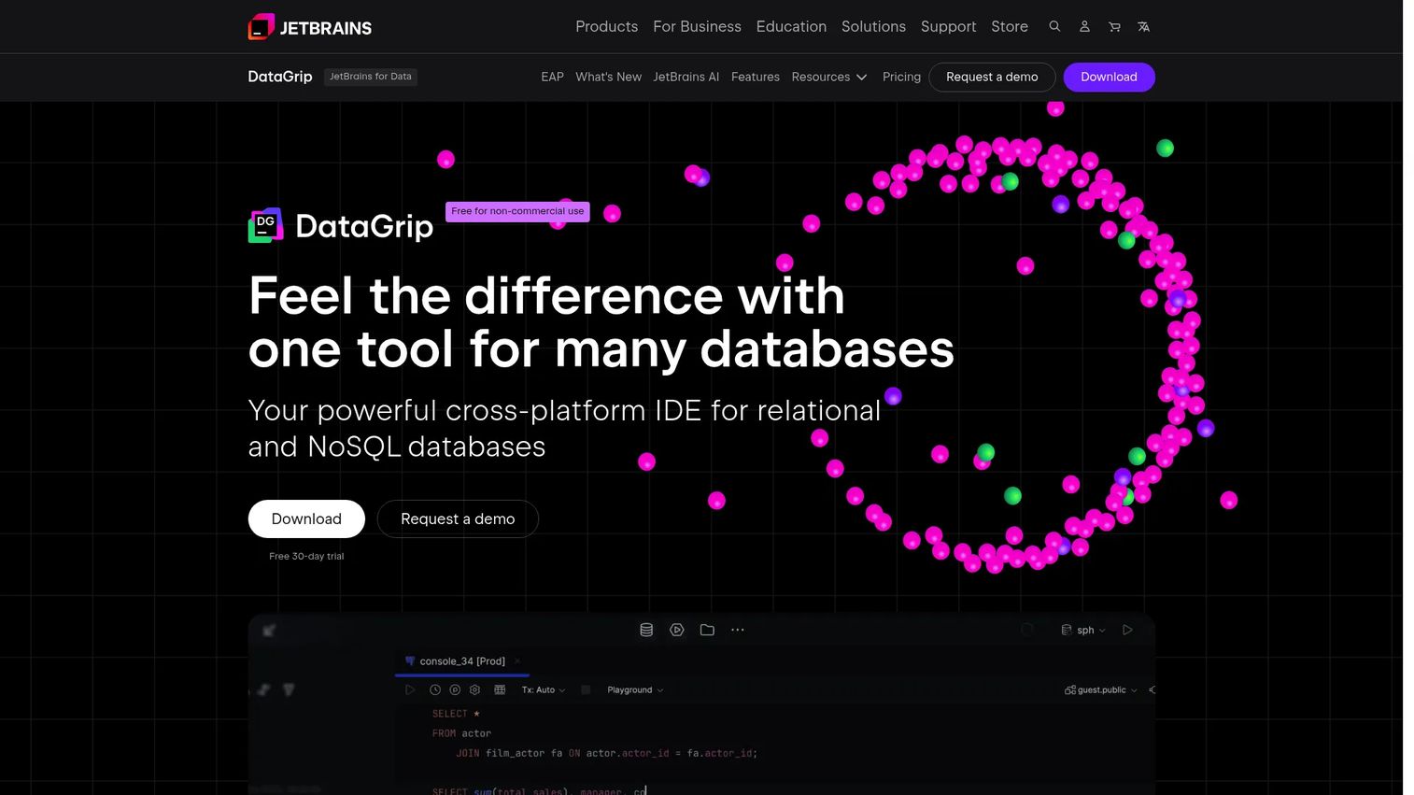Click the three-dots more icon in IDE toolbar

[738, 630]
